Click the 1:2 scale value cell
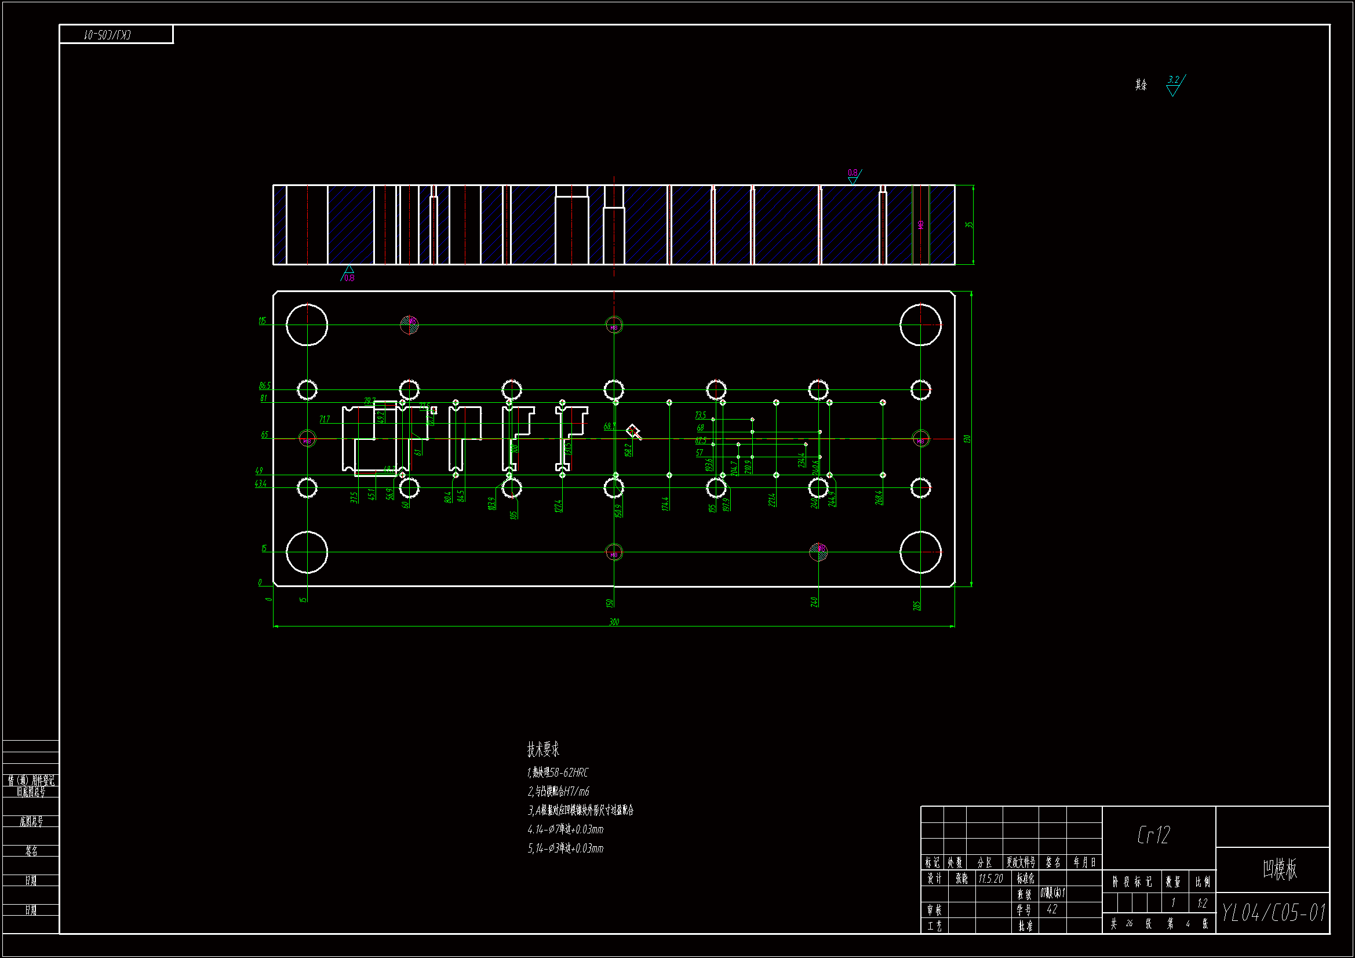Viewport: 1355px width, 958px height. [x=1201, y=903]
